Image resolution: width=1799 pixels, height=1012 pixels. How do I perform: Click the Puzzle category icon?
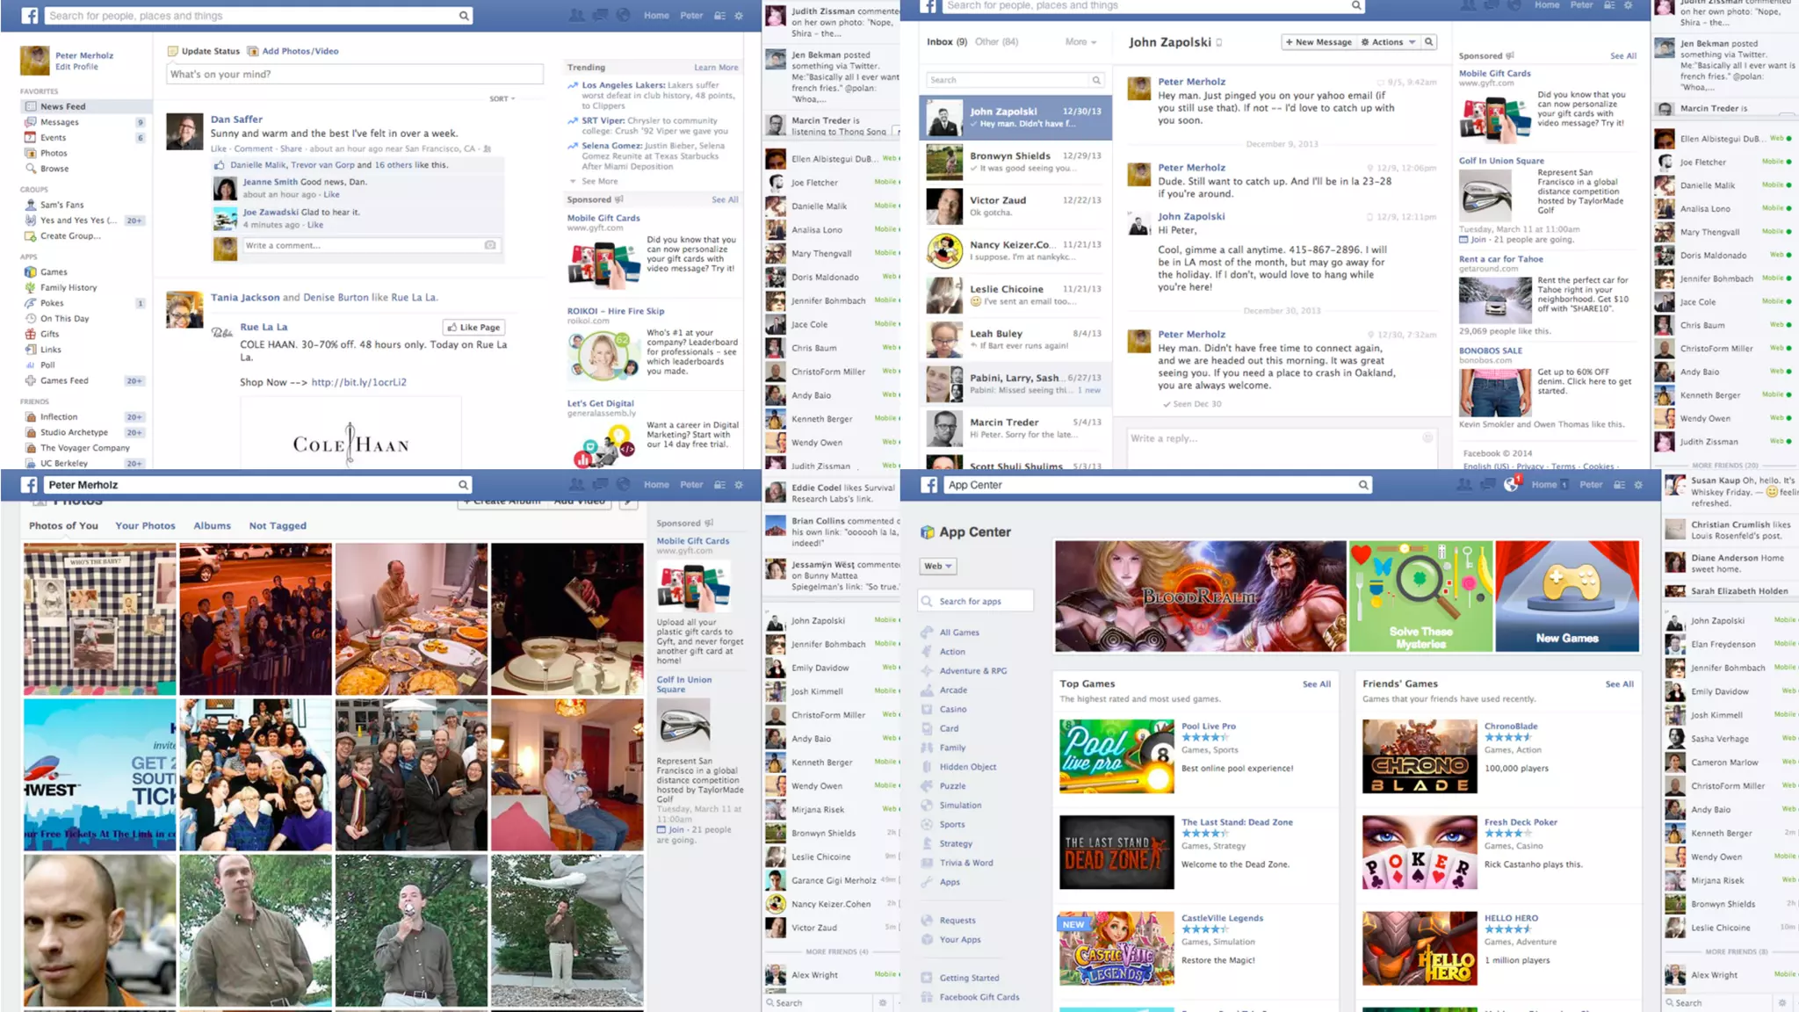(x=927, y=786)
